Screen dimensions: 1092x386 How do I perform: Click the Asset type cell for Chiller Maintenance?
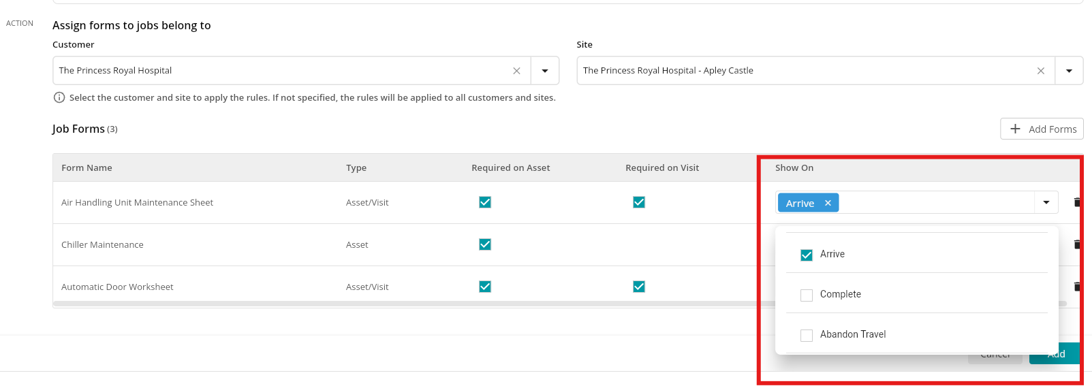[x=357, y=244]
